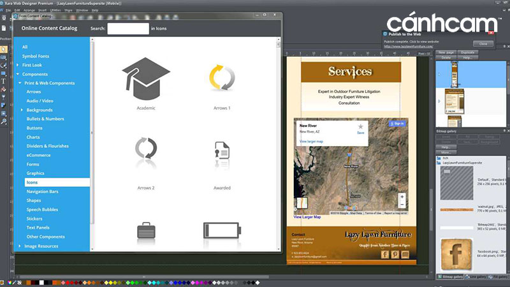Switch to Line gallery tab
The image size is (510, 287).
(476, 277)
